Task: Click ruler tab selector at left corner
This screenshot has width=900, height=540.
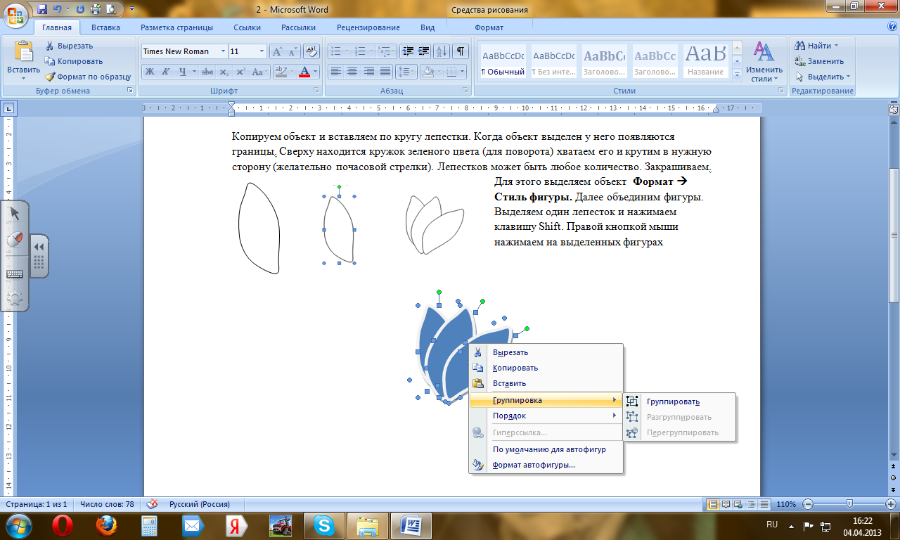Action: [x=9, y=108]
